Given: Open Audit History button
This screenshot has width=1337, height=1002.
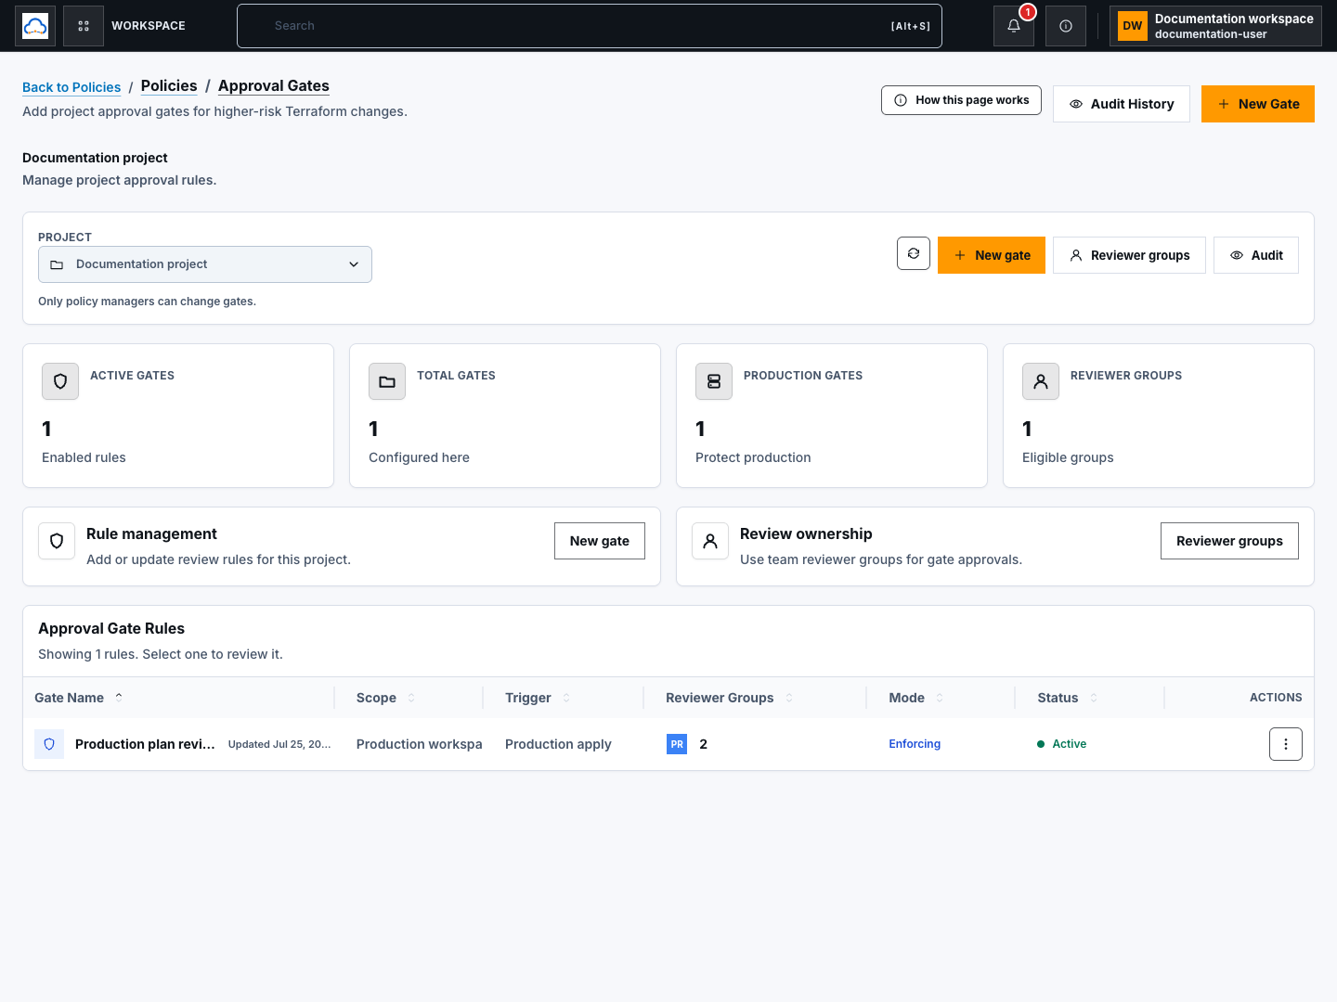Looking at the screenshot, I should pyautogui.click(x=1122, y=104).
